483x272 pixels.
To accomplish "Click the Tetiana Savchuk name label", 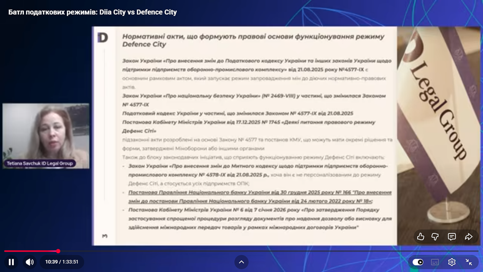I will (40, 163).
